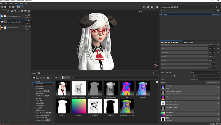Click the folder icon of TEXTURES-COLOR layer

coord(2,28)
